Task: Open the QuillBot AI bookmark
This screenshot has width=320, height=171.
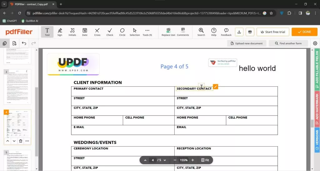Action: [x=30, y=21]
